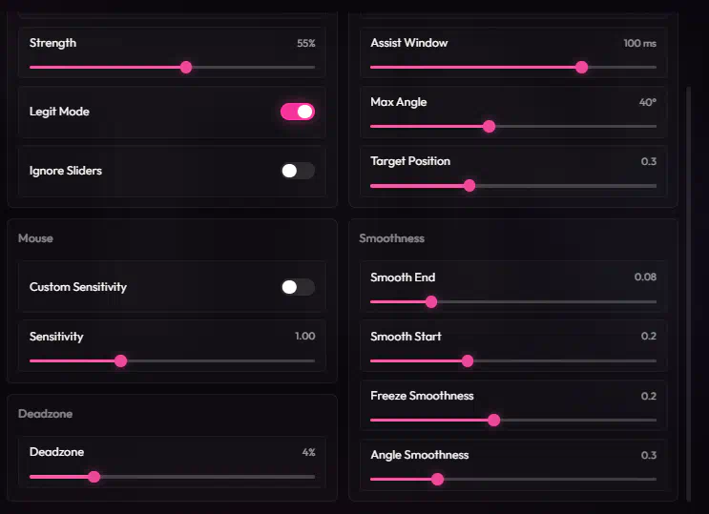Click the Deadzone slider handle

[94, 476]
